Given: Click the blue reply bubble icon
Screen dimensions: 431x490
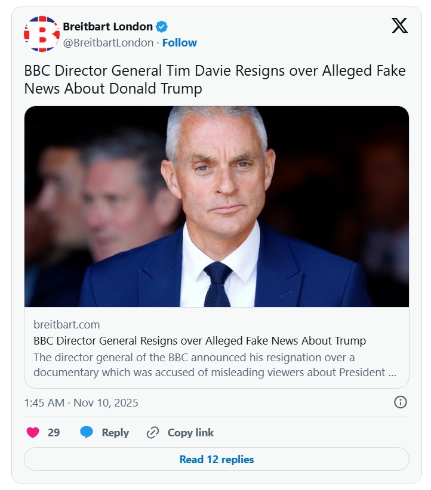Looking at the screenshot, I should [x=87, y=433].
